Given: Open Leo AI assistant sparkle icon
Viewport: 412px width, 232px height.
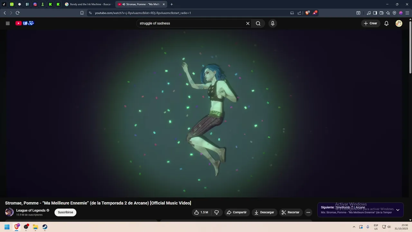Looking at the screenshot, I should click(388, 13).
